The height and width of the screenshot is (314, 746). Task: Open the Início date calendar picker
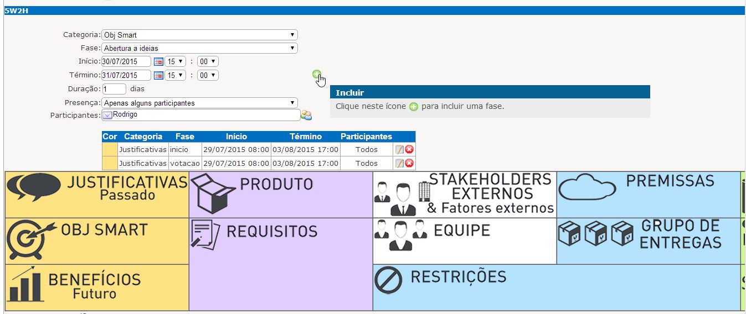(158, 61)
